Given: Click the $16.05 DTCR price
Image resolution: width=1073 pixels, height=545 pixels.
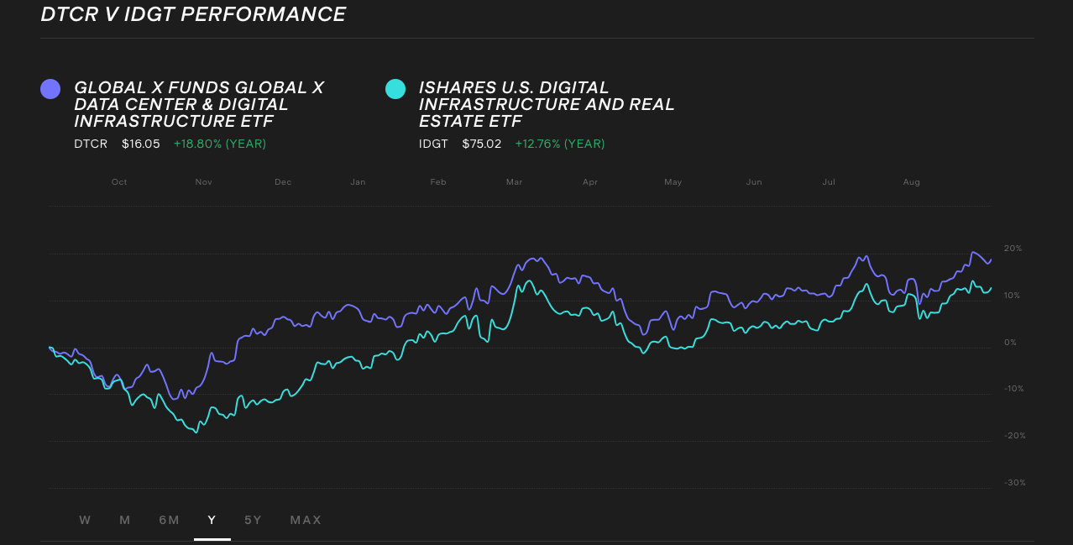Looking at the screenshot, I should 139,144.
